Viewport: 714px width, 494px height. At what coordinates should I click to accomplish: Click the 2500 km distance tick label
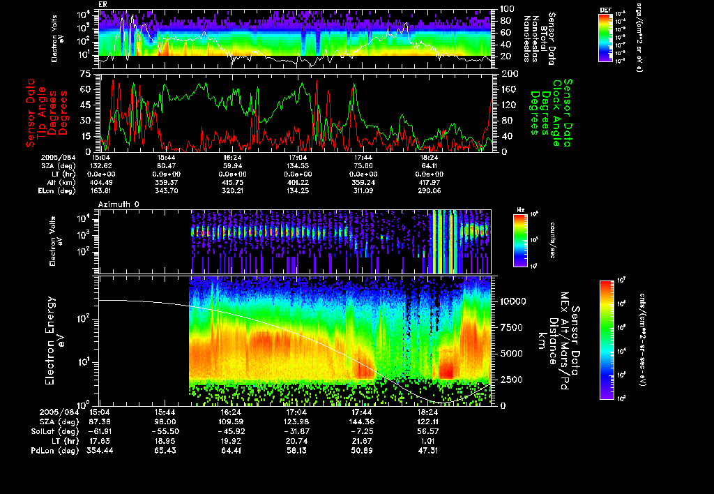[511, 380]
